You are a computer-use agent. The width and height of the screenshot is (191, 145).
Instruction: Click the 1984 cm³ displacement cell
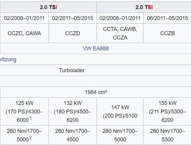coord(96,92)
